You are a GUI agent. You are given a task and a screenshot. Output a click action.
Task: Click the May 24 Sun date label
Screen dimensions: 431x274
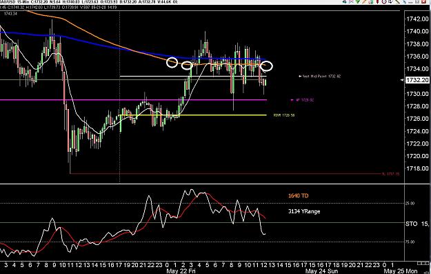point(321,271)
